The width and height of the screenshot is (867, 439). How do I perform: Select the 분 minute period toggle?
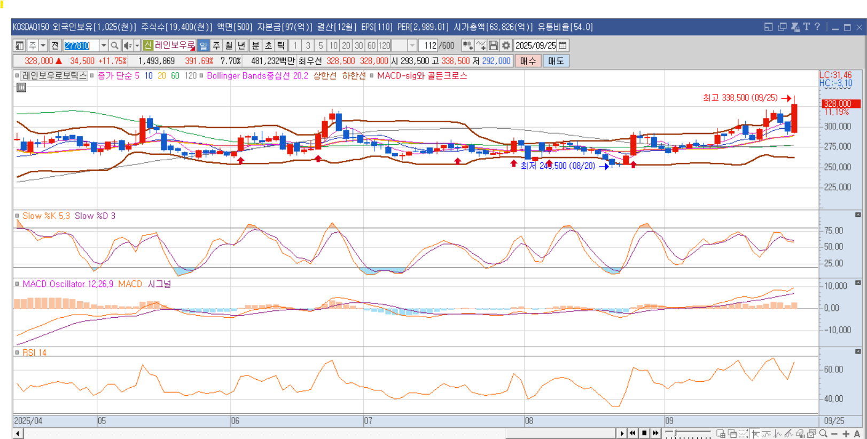tap(255, 45)
